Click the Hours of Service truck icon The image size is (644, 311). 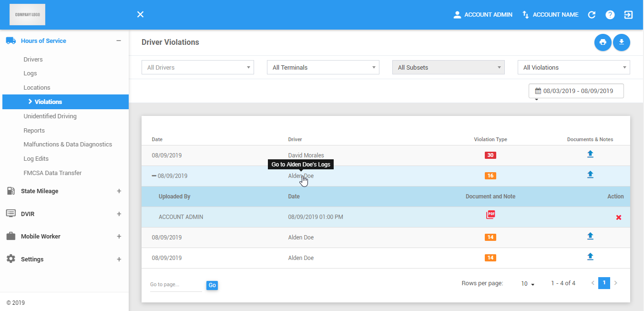(x=11, y=41)
